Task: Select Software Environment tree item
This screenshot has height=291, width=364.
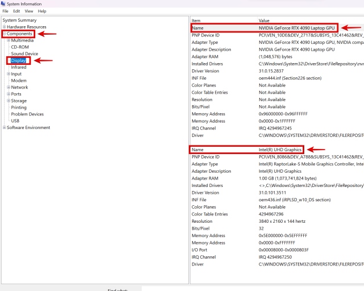Action: click(28, 127)
